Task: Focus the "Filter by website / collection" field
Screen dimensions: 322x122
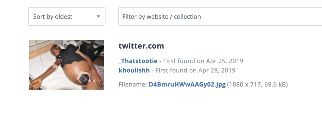Action: coord(220,16)
